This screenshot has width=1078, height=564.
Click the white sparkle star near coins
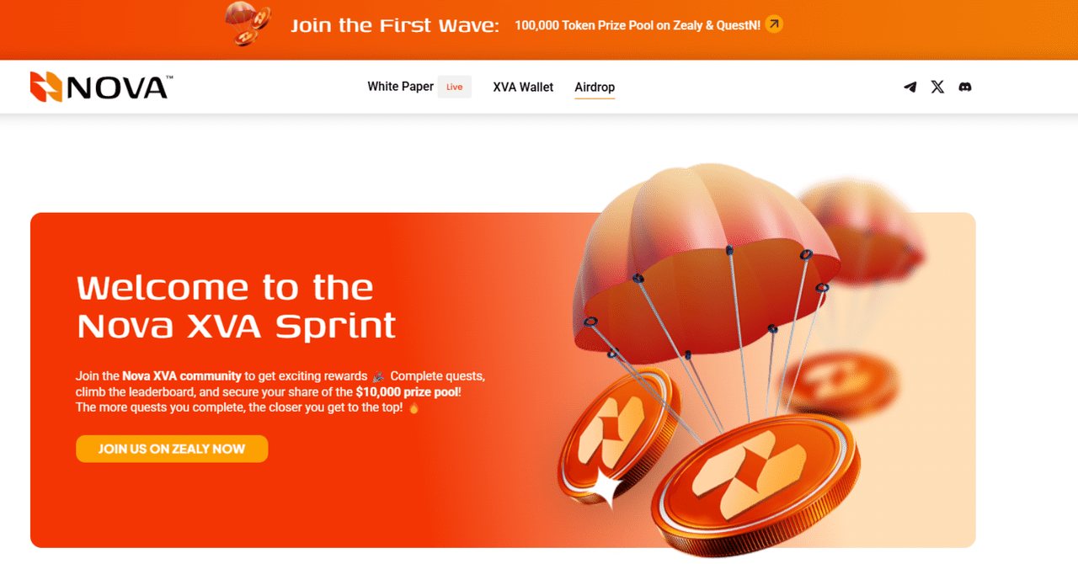pyautogui.click(x=606, y=489)
